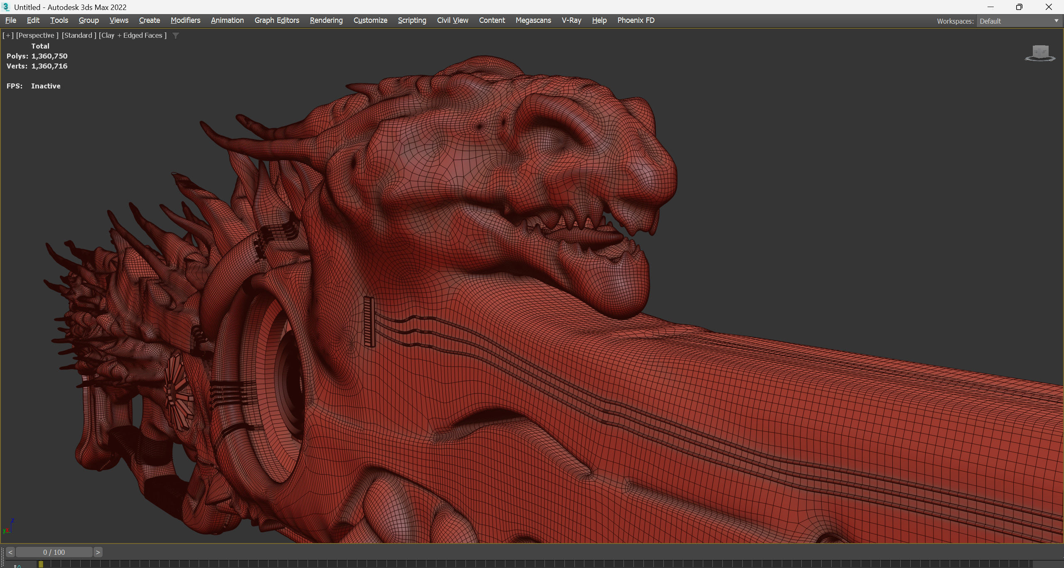Open the Create menu

tap(149, 20)
